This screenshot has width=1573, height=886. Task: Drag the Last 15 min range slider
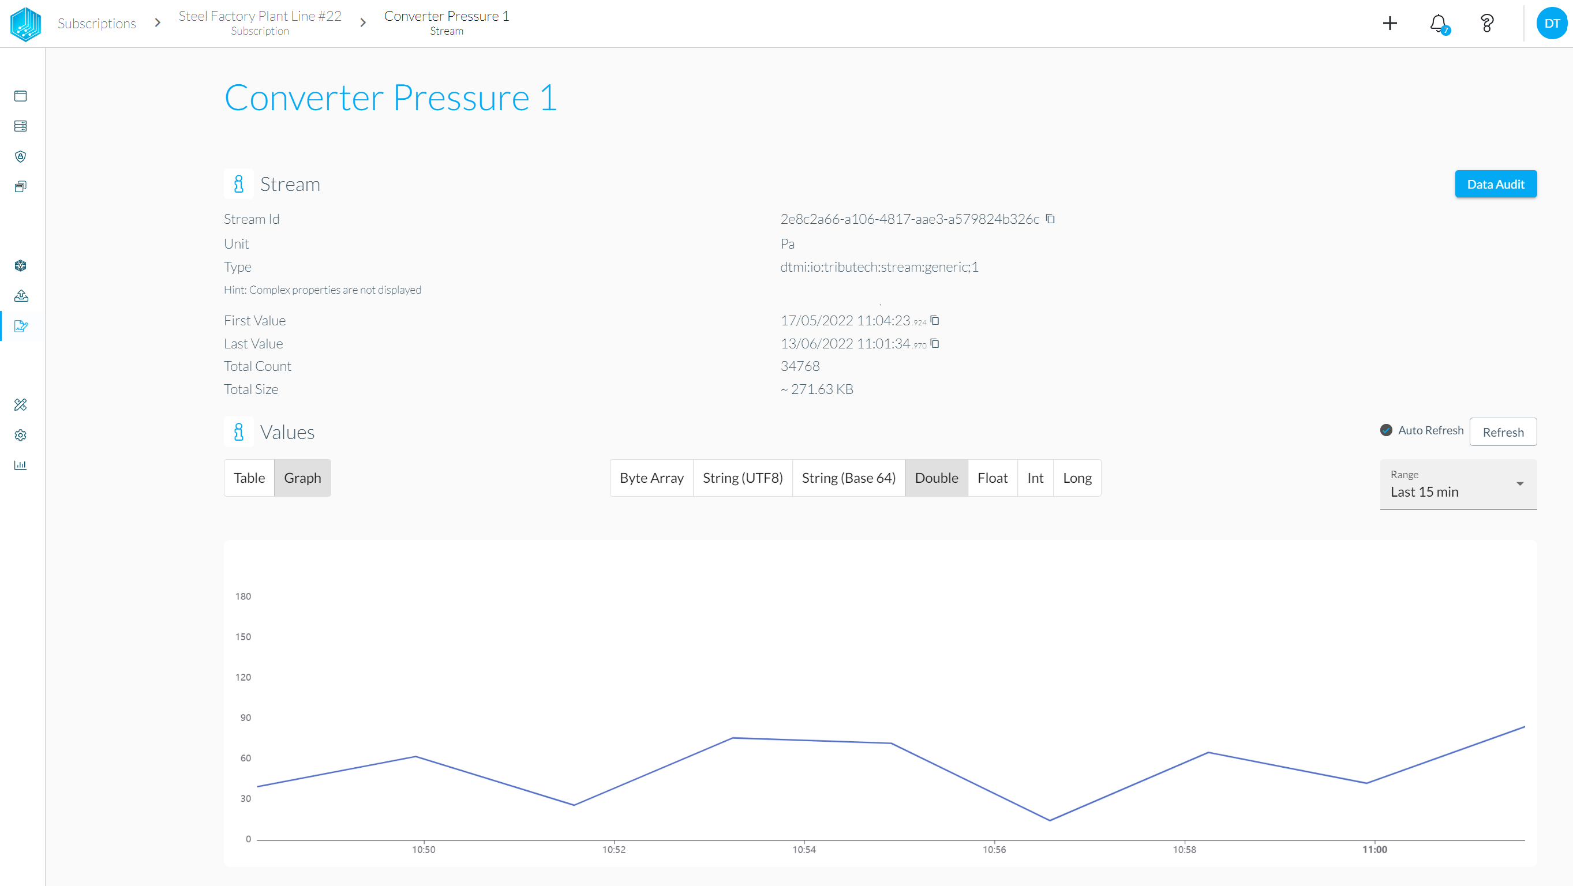coord(1459,484)
